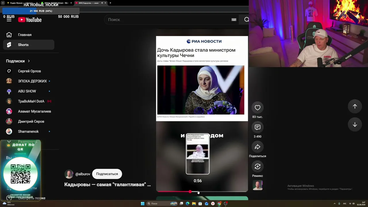This screenshot has width=368, height=207.
Task: Expand the subscriptions list with Развернуть
Action: click(x=23, y=141)
